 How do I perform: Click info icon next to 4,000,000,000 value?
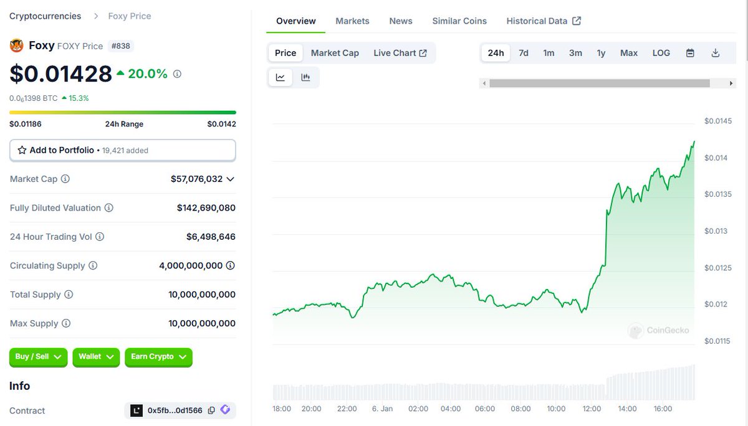pos(231,265)
